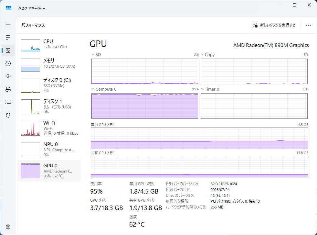Click the 3.7/18.3 GB GPU memory value
This screenshot has width=317, height=235.
pos(107,208)
